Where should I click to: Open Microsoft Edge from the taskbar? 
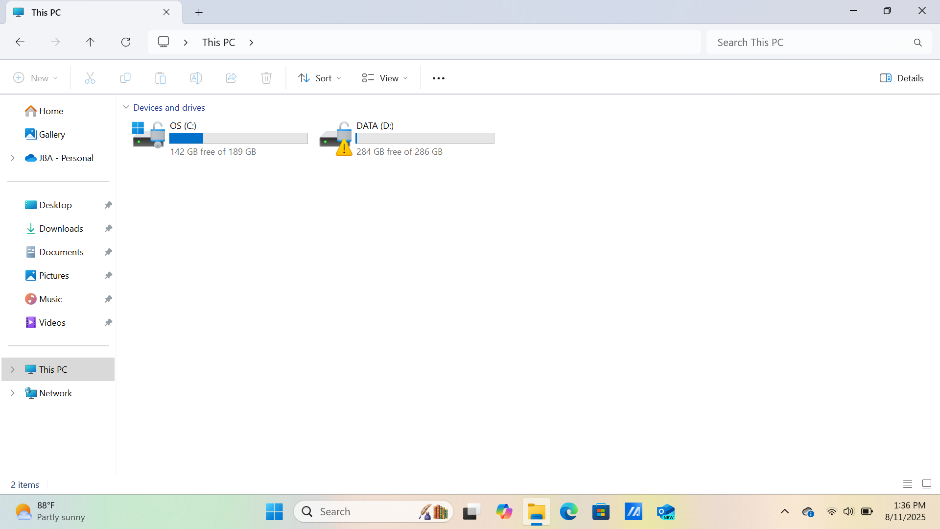(568, 512)
